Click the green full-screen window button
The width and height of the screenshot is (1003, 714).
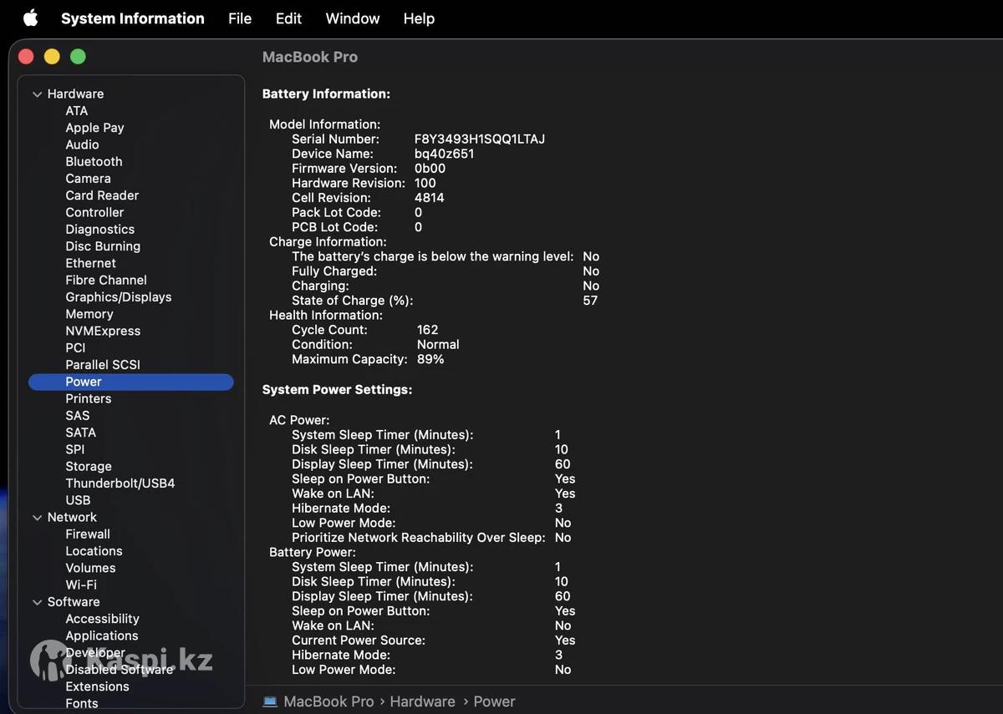pyautogui.click(x=78, y=57)
